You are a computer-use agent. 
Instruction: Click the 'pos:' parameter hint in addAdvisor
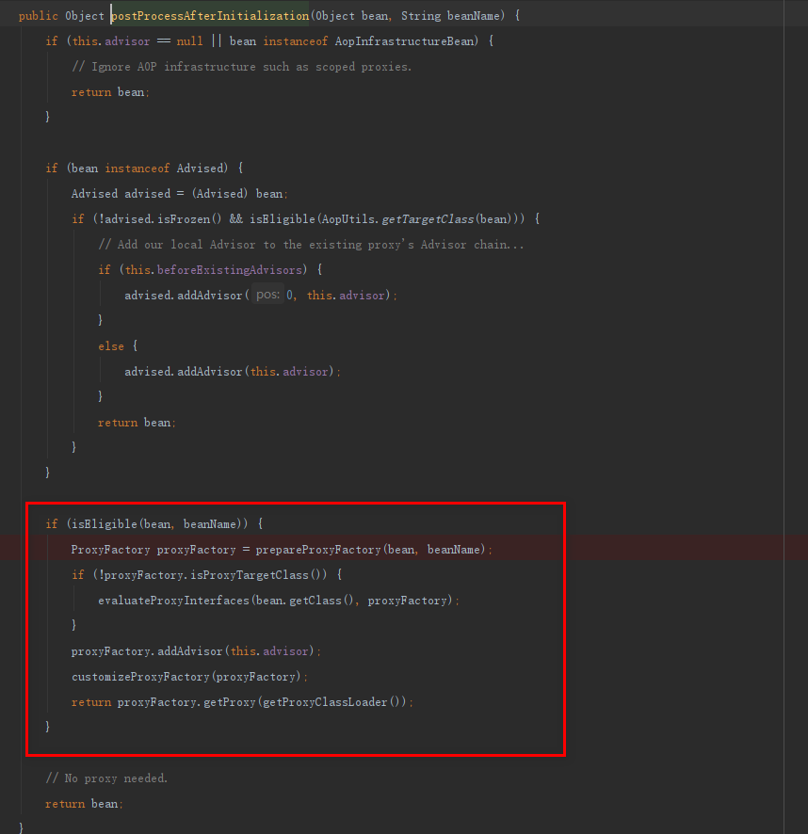[267, 295]
